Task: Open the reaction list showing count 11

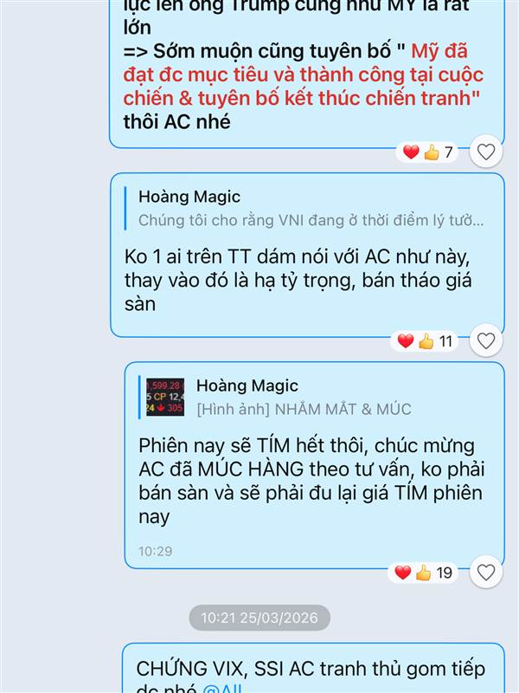Action: click(x=425, y=341)
